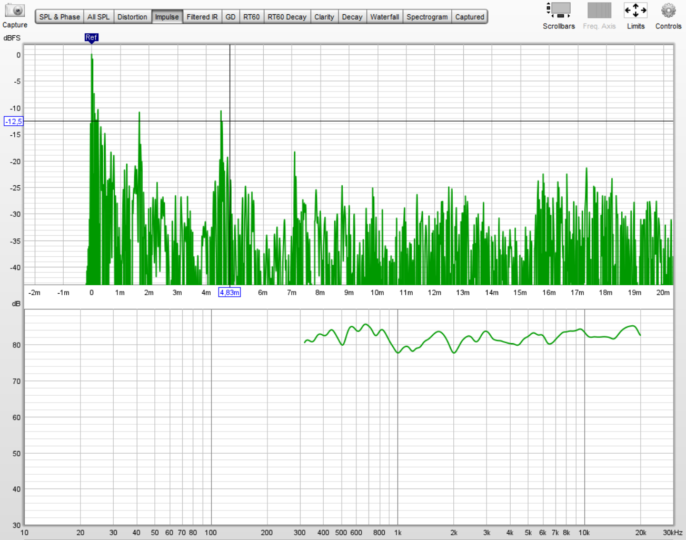Click the 20m label on time axis

point(663,293)
